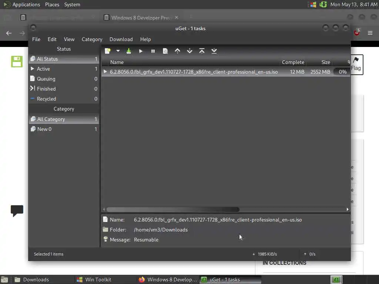Move download down with the down arrow
Image resolution: width=379 pixels, height=284 pixels.
click(x=190, y=51)
